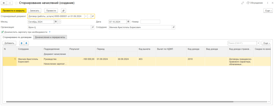Viewport: 274px width, 106px height.
Task: Click the Организация field Крон-Ц
Action: [x=59, y=28]
